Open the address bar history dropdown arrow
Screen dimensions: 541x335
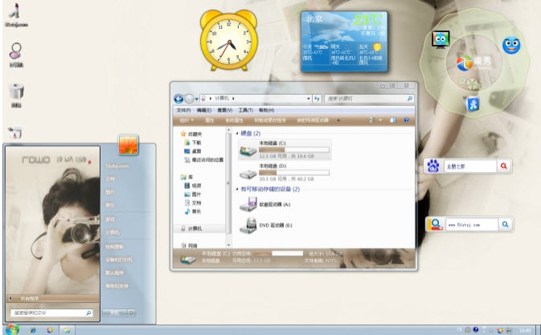[309, 99]
